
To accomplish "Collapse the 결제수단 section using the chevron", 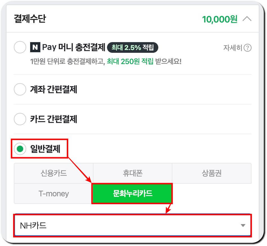I will (247, 19).
